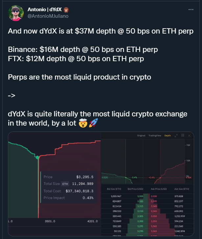Click the lion emoji badge beside name
202x239 pixels.
(x=66, y=10)
